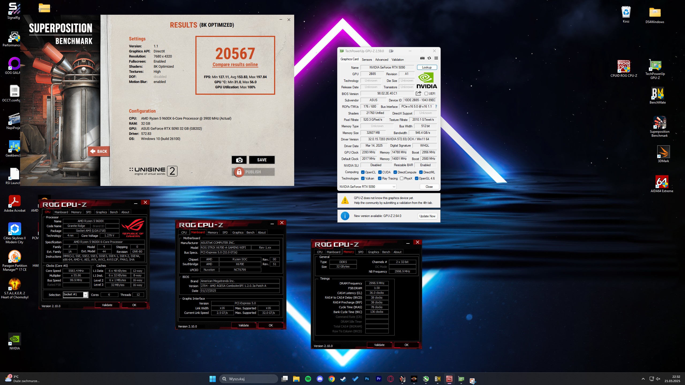Open the TechPowerUp GPU-Z desktop shortcut
Image resolution: width=685 pixels, height=385 pixels.
655,70
